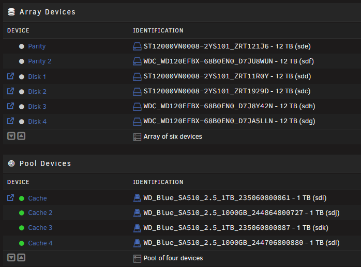Click the Pool Devices section heading
The width and height of the screenshot is (361, 267).
point(45,163)
